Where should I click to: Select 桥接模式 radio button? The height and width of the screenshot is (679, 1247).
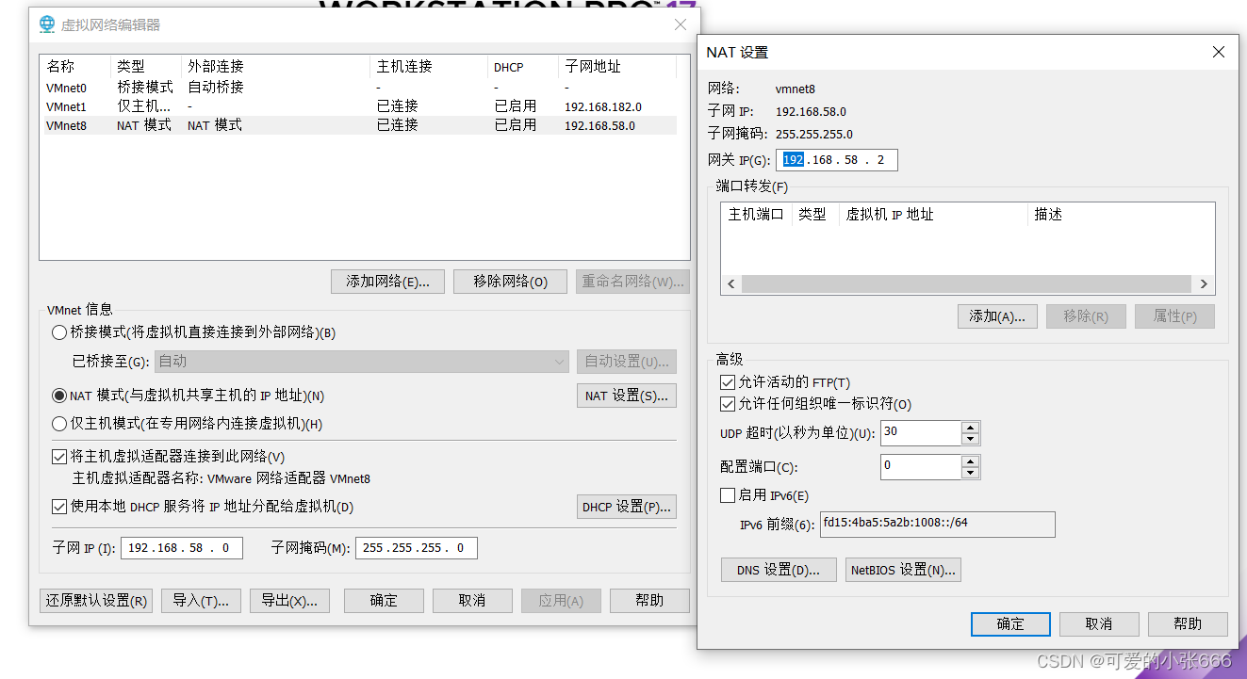(x=59, y=332)
